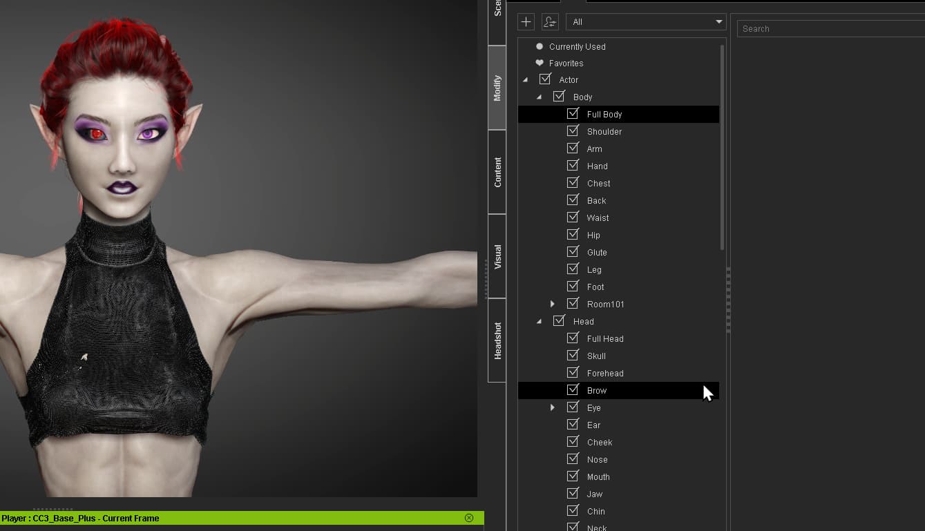Close the Player bar with X icon
Viewport: 925px width, 531px height.
(x=469, y=518)
